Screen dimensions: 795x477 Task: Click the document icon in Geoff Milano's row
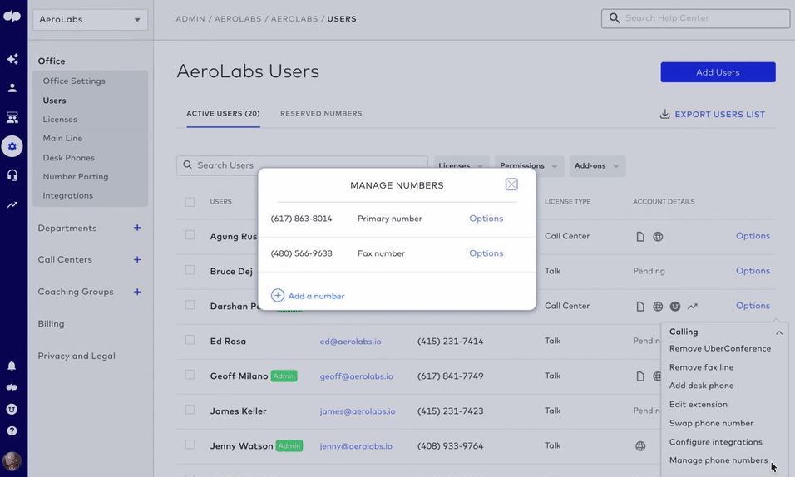click(640, 376)
